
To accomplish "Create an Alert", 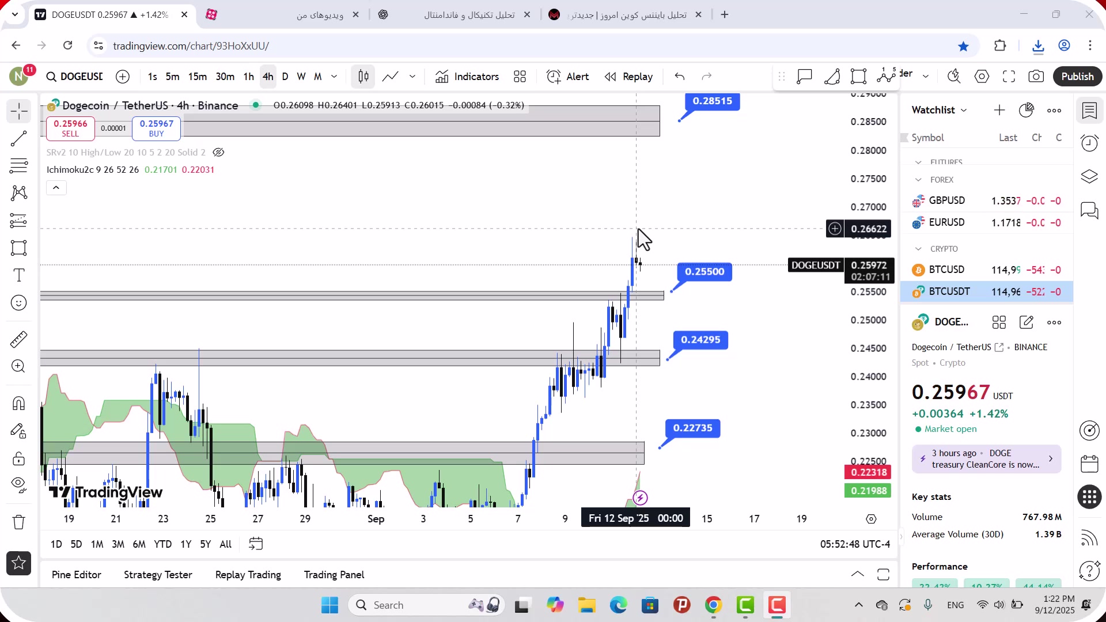I will coord(568,77).
